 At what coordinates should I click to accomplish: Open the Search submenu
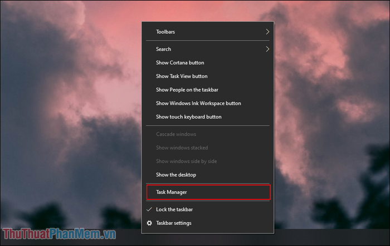[208, 49]
